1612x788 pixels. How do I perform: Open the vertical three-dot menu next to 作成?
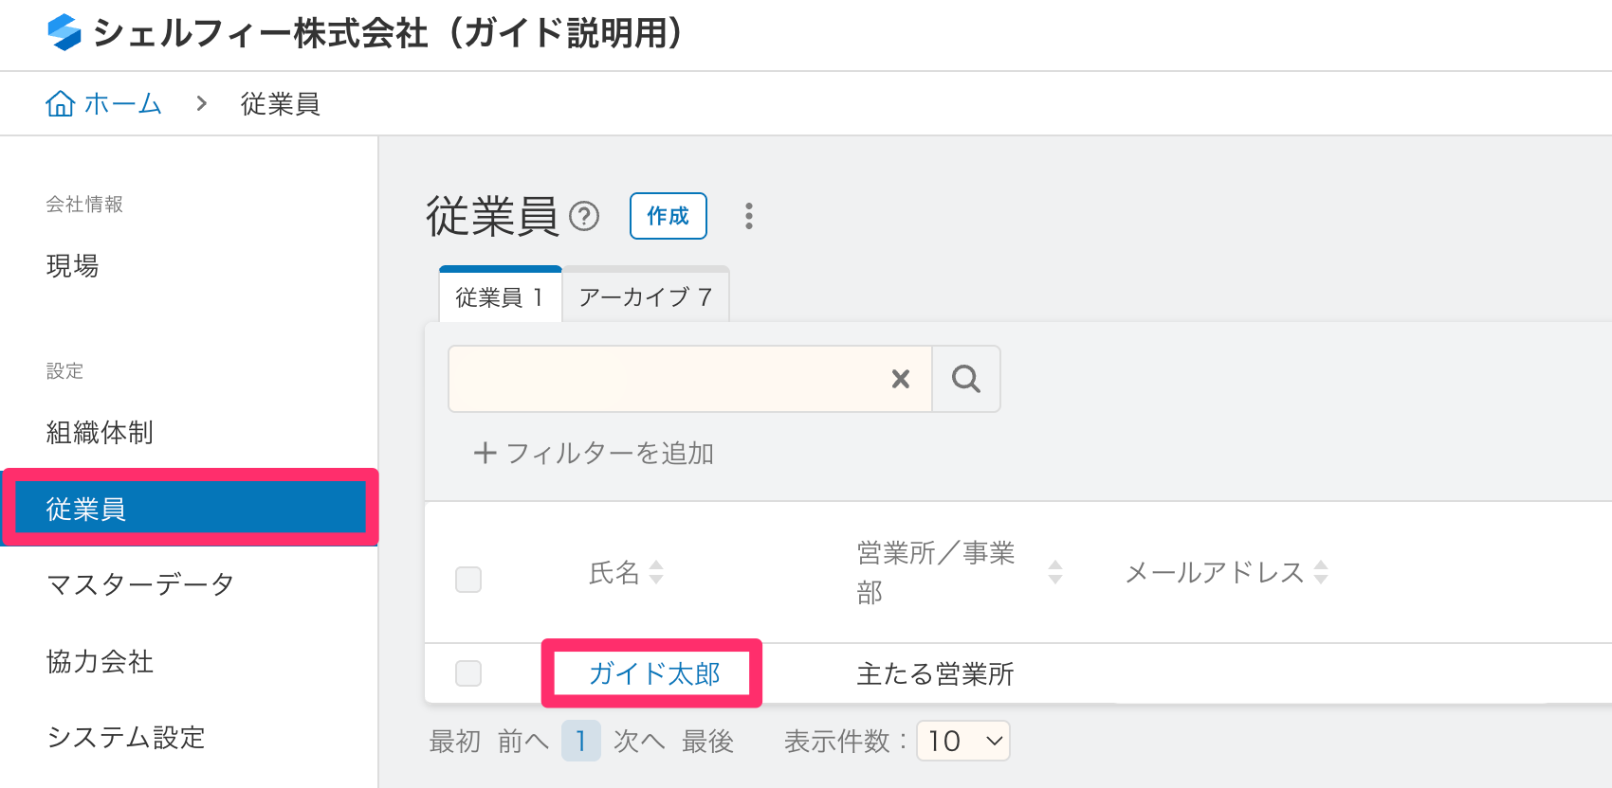(x=748, y=216)
